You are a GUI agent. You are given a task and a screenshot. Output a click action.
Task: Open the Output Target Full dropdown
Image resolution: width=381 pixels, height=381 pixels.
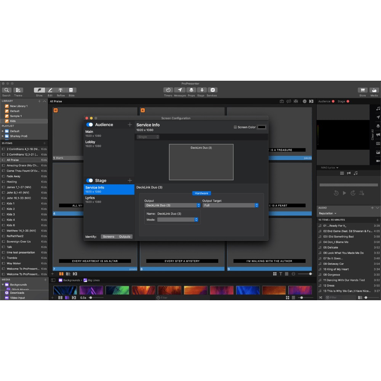231,205
